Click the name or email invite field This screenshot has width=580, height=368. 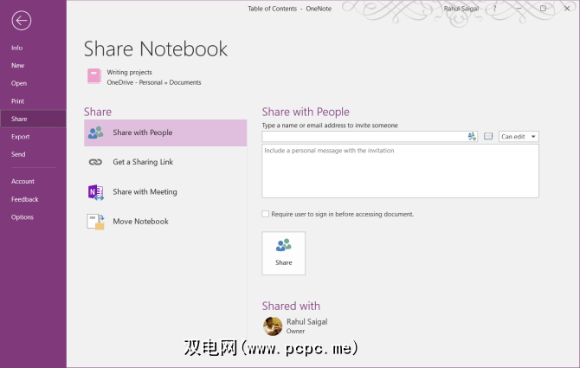(x=370, y=137)
